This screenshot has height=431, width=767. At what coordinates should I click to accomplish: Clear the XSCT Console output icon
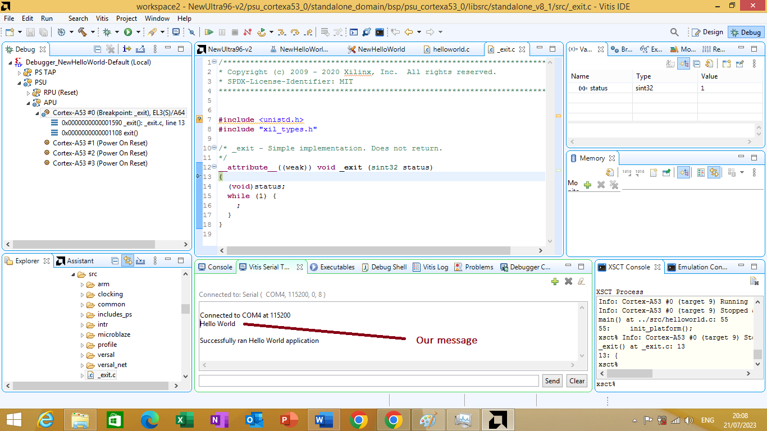pyautogui.click(x=754, y=281)
